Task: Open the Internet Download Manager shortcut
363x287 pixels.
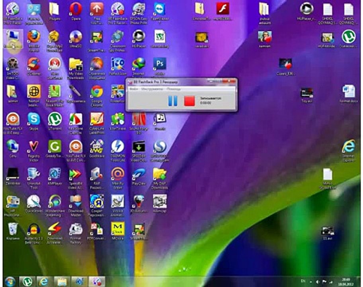Action: [139, 67]
